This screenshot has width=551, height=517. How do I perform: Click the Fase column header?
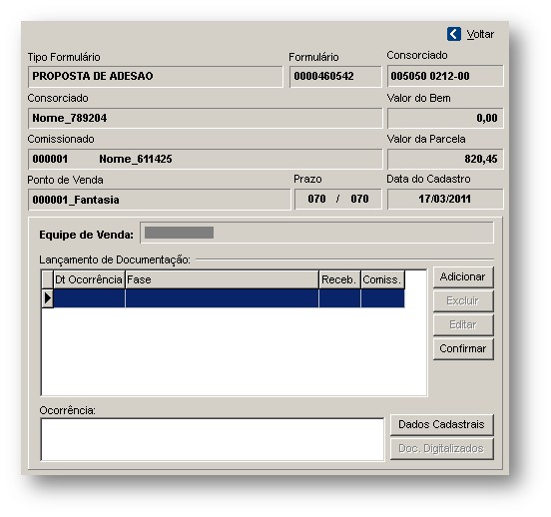click(x=222, y=279)
